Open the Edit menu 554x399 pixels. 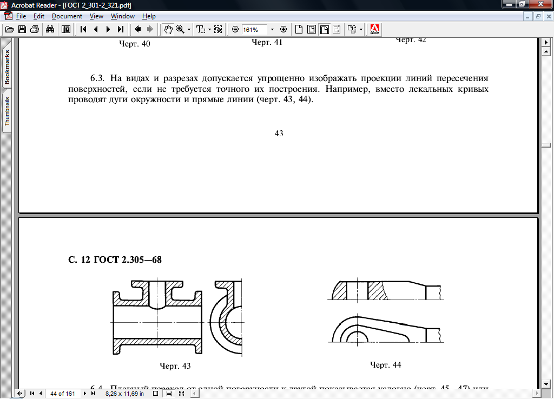[39, 16]
